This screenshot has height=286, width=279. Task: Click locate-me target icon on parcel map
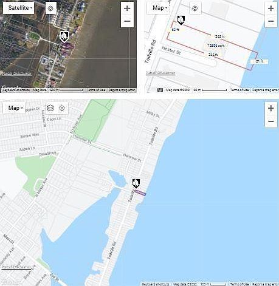coord(195,9)
